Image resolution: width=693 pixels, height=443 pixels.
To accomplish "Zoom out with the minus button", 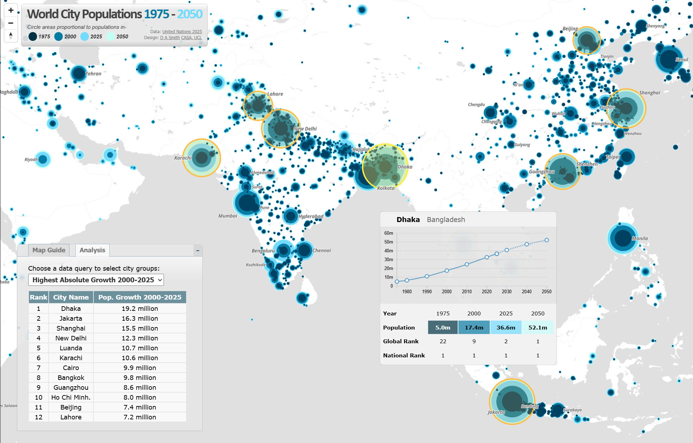I will pos(11,23).
